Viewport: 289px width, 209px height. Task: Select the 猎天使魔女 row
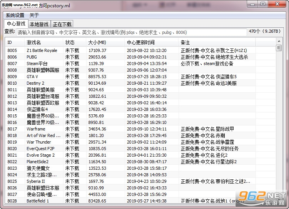(x=140, y=168)
